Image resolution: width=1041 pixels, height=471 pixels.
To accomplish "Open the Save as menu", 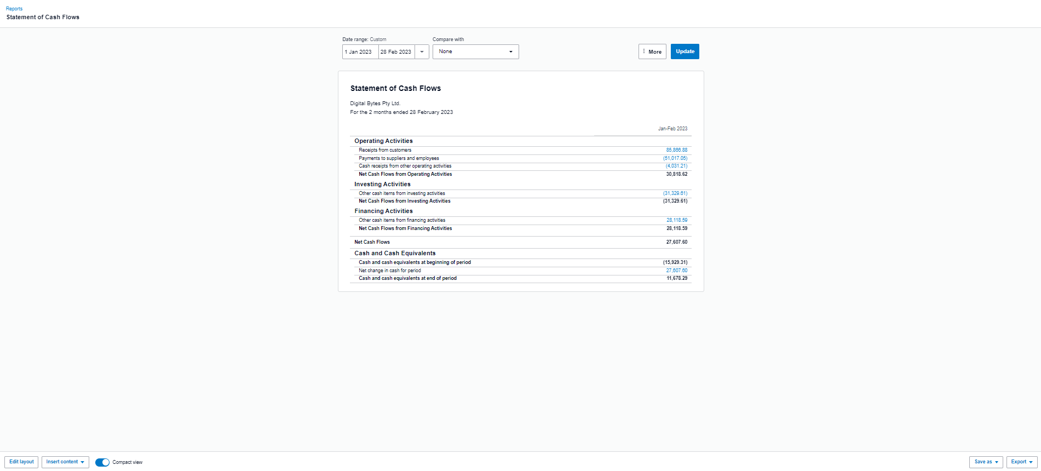I will pyautogui.click(x=986, y=462).
